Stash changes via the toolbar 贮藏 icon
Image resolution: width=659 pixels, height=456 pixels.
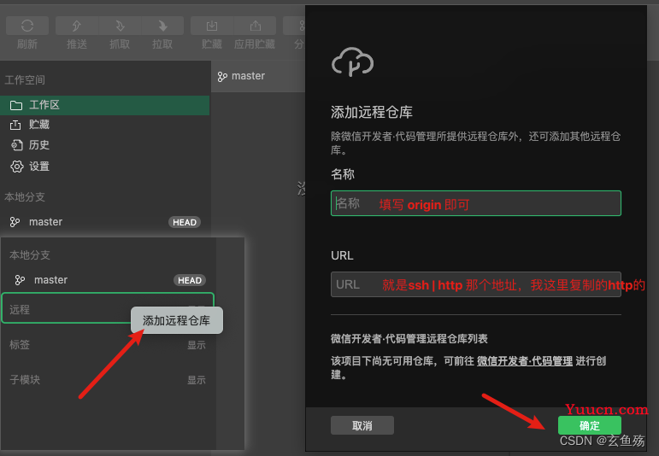[x=212, y=26]
